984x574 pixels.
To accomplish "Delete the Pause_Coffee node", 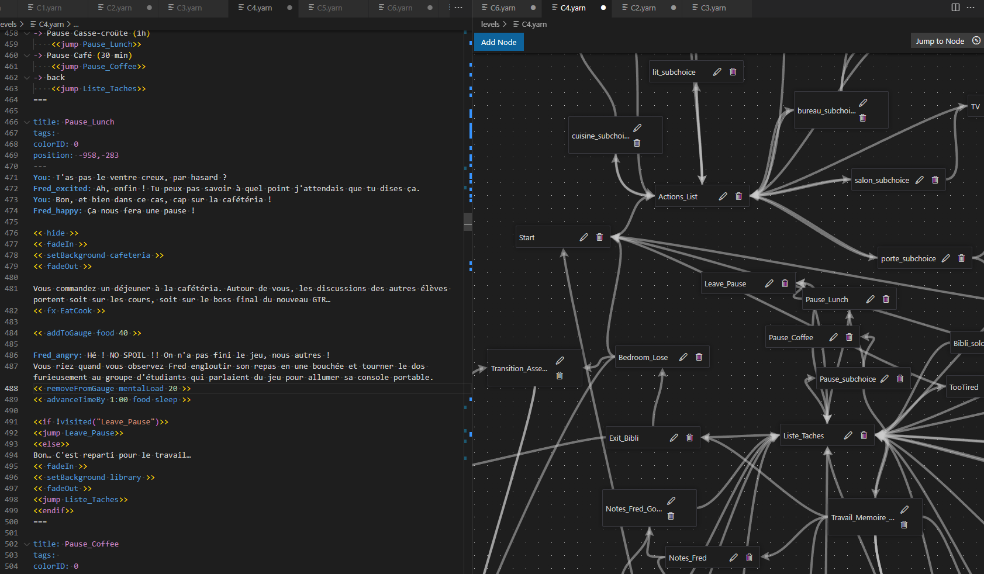I will (849, 337).
